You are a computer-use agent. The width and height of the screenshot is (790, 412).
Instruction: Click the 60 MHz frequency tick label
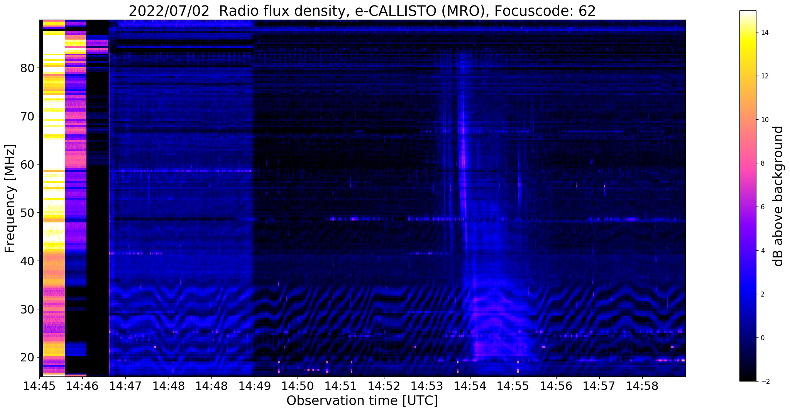[x=27, y=165]
